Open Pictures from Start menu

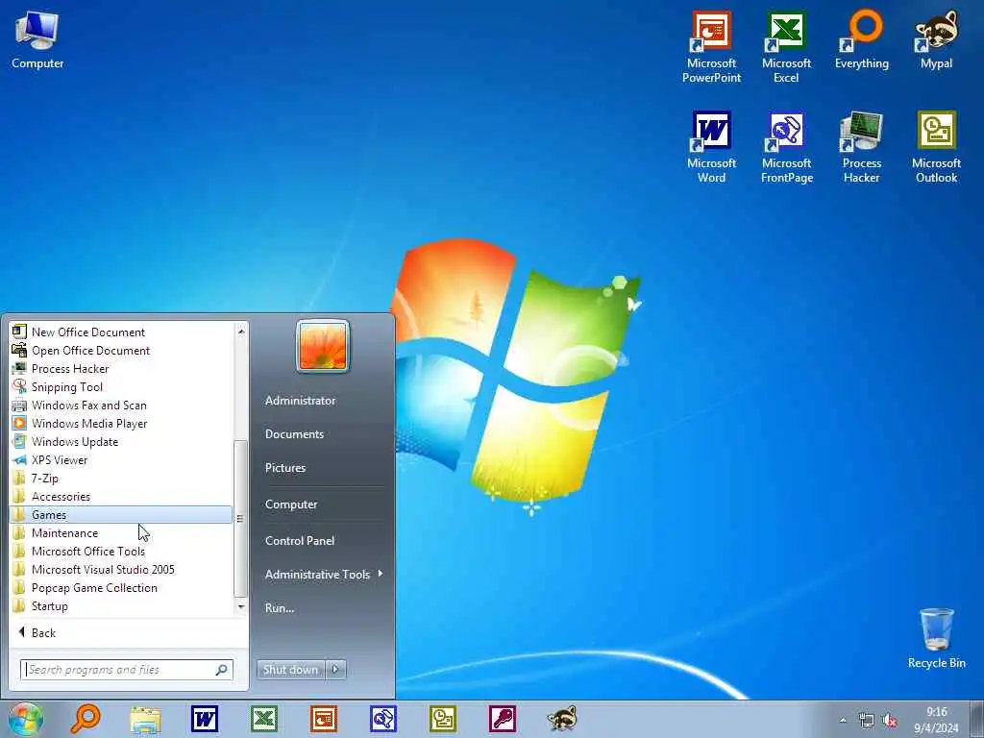[x=285, y=468]
